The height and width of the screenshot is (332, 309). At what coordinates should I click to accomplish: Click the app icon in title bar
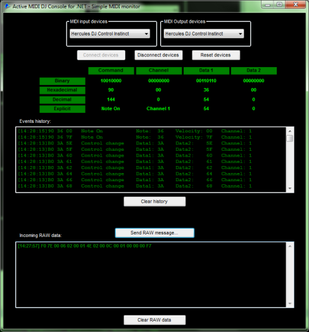pyautogui.click(x=7, y=6)
